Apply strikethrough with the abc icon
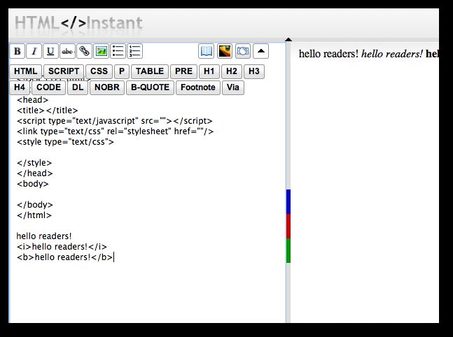Viewport: 453px width, 337px height. coord(67,51)
